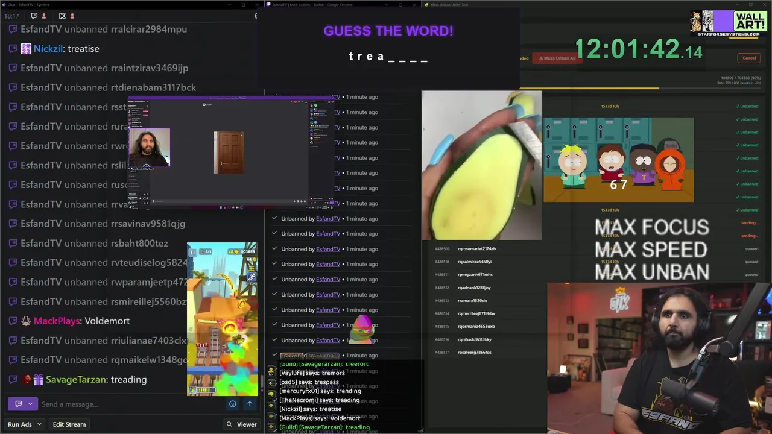This screenshot has width=772, height=434.
Task: Click the MackPlays username in chat
Action: 57,321
